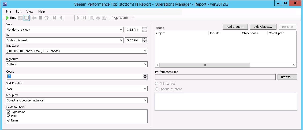This screenshot has width=303, height=130.
Task: Open the Time Zone dropdown
Action: (145, 51)
